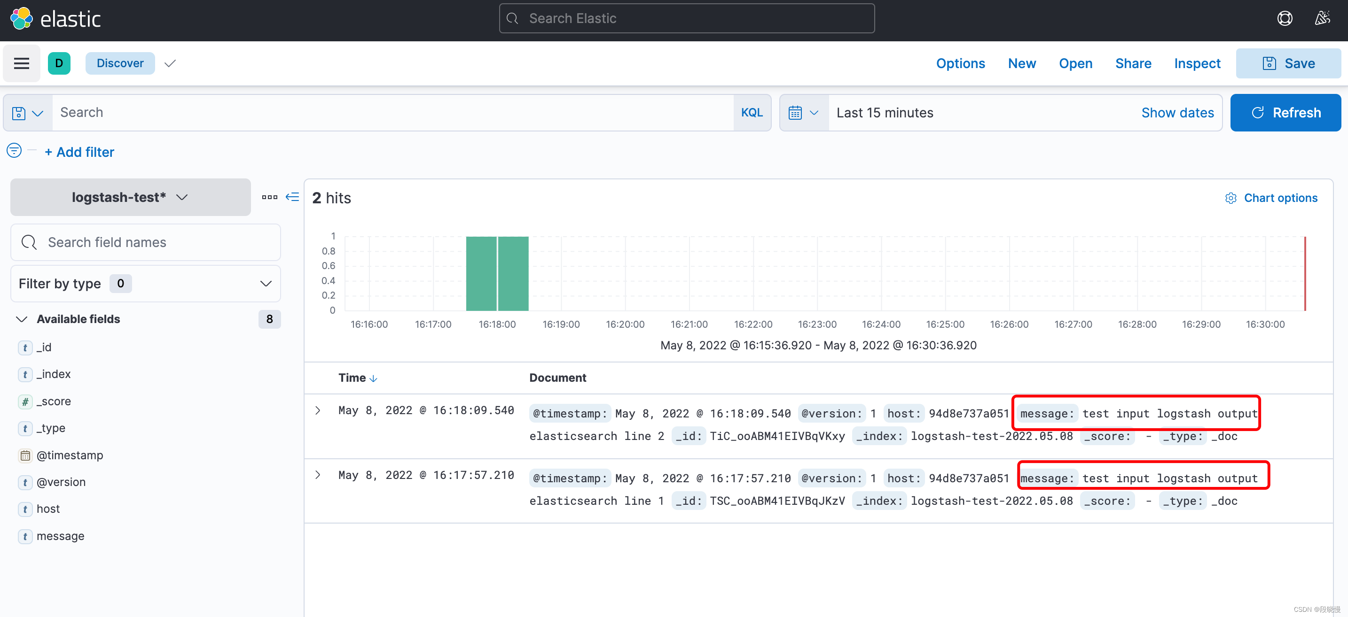
Task: Click the Document column header
Action: [557, 378]
